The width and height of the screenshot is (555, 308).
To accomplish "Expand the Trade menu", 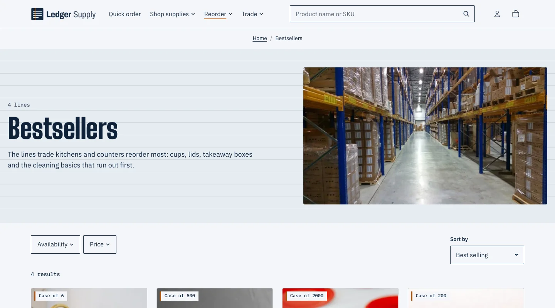I will (x=252, y=14).
